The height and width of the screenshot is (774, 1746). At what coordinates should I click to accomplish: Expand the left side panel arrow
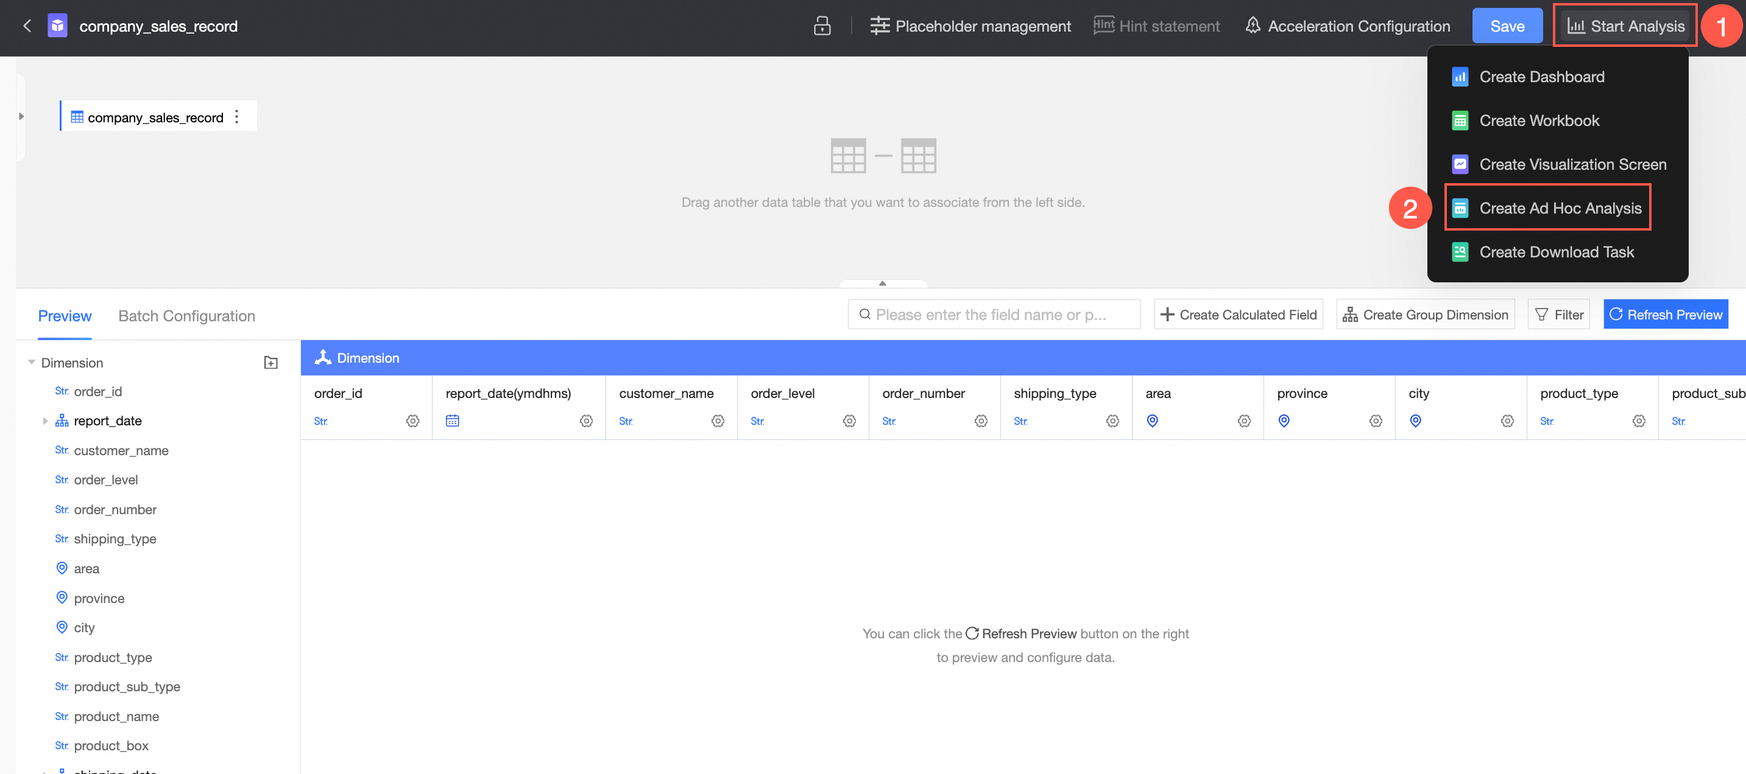pyautogui.click(x=22, y=116)
